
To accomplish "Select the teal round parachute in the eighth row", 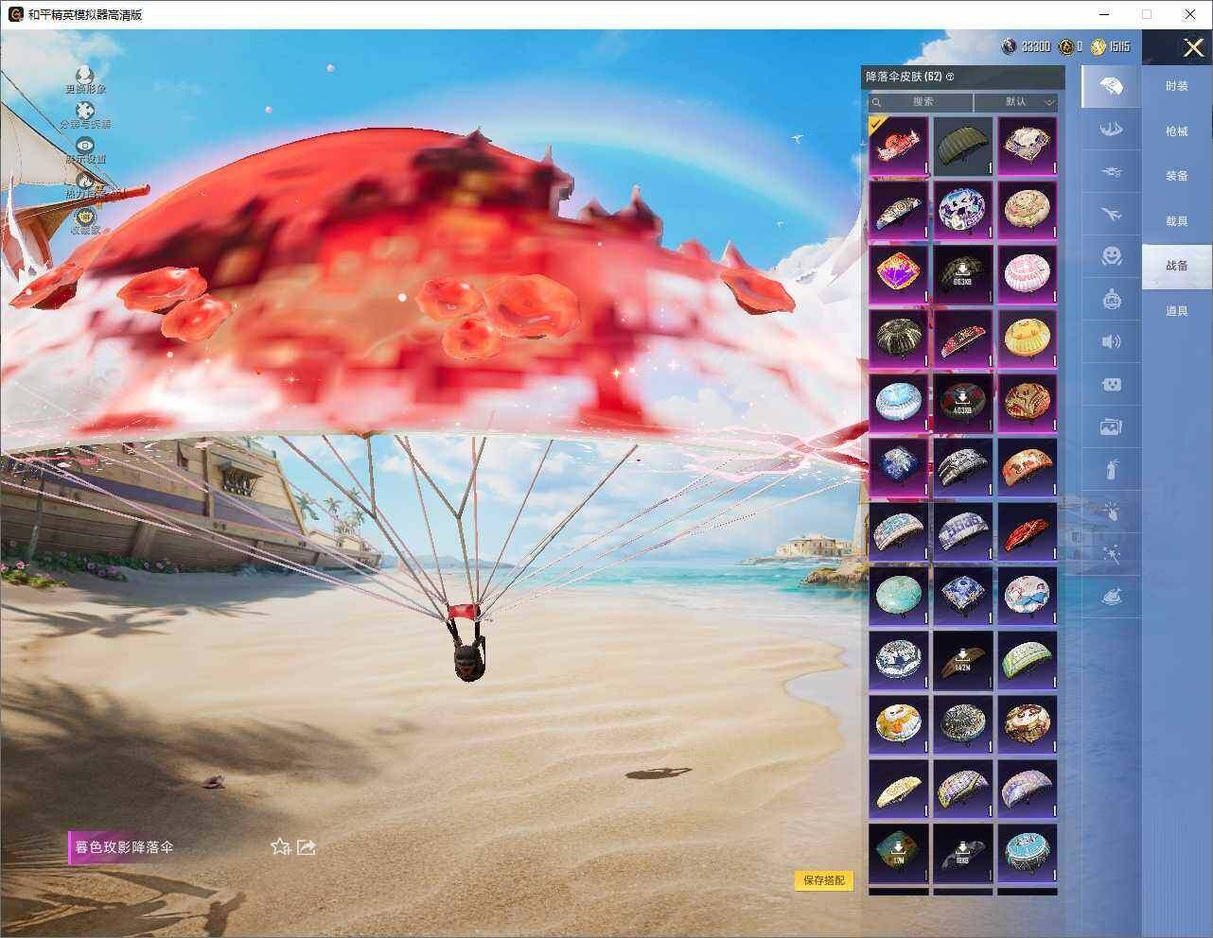I will pos(899,596).
